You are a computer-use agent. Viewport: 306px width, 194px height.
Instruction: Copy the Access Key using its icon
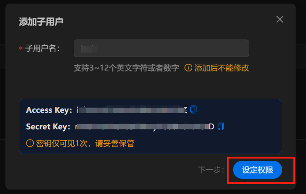click(193, 110)
